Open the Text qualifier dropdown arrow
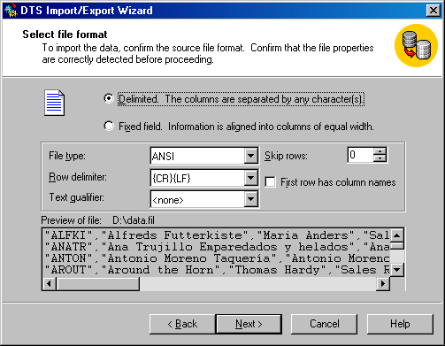 (x=250, y=199)
